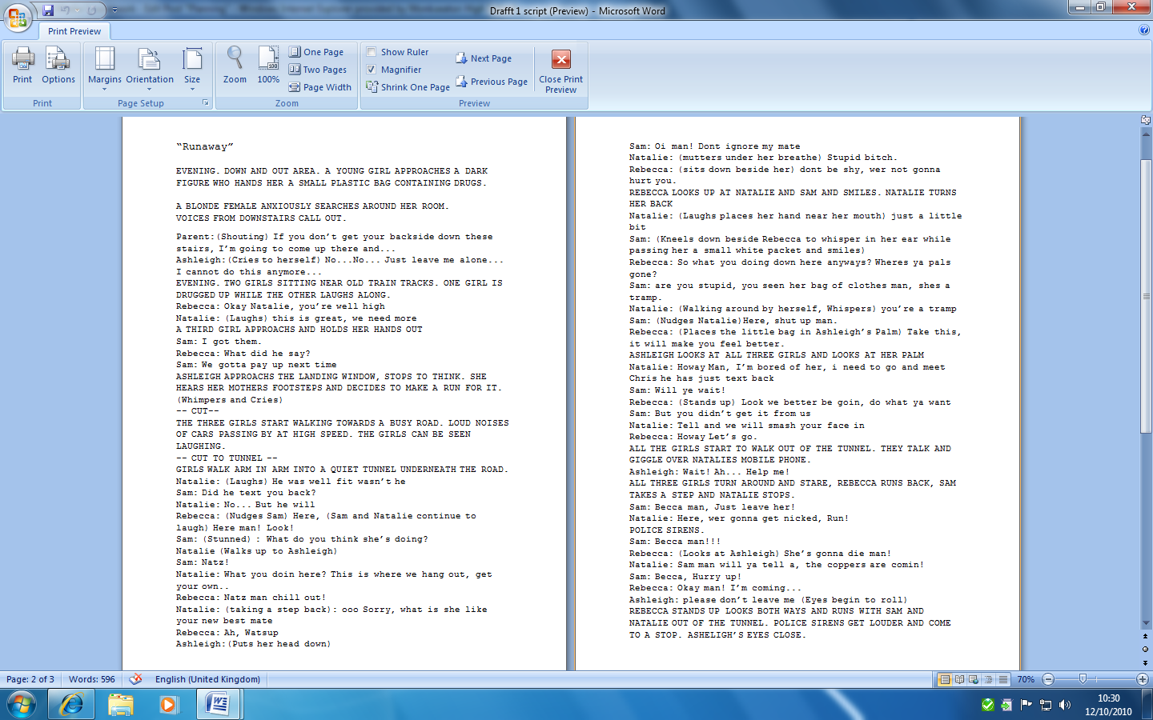Switch to Two Pages view

pos(318,70)
